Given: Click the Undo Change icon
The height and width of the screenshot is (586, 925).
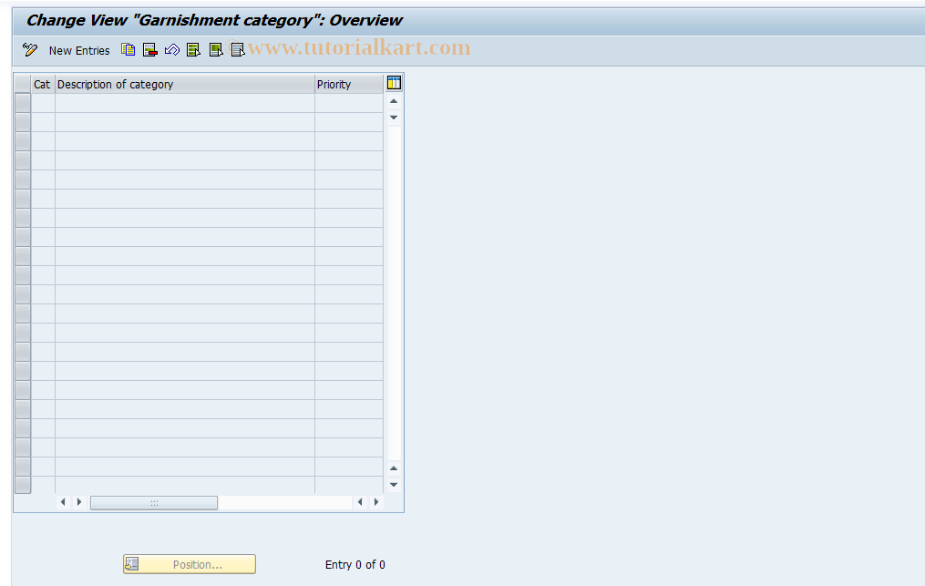Looking at the screenshot, I should tap(171, 49).
